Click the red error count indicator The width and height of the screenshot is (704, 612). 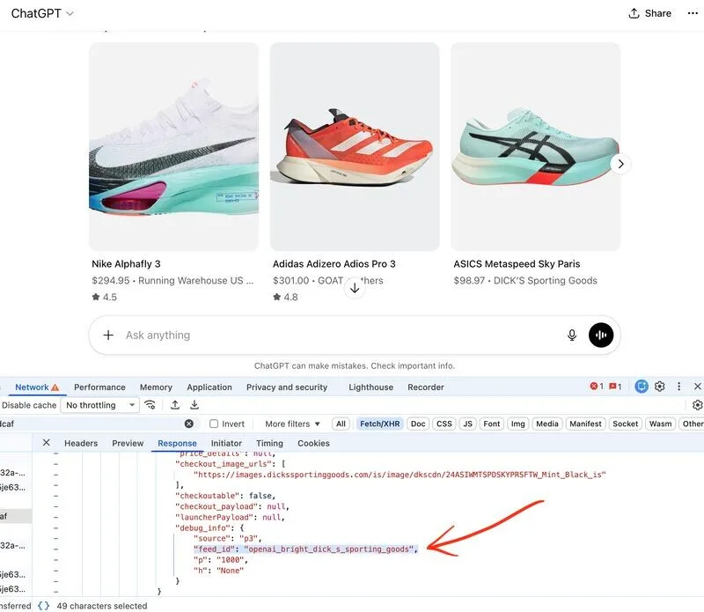597,386
